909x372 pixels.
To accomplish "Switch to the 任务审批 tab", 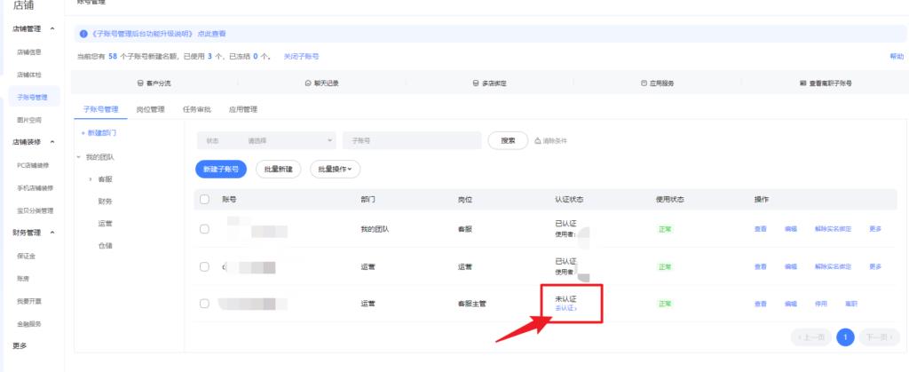I will [x=197, y=109].
